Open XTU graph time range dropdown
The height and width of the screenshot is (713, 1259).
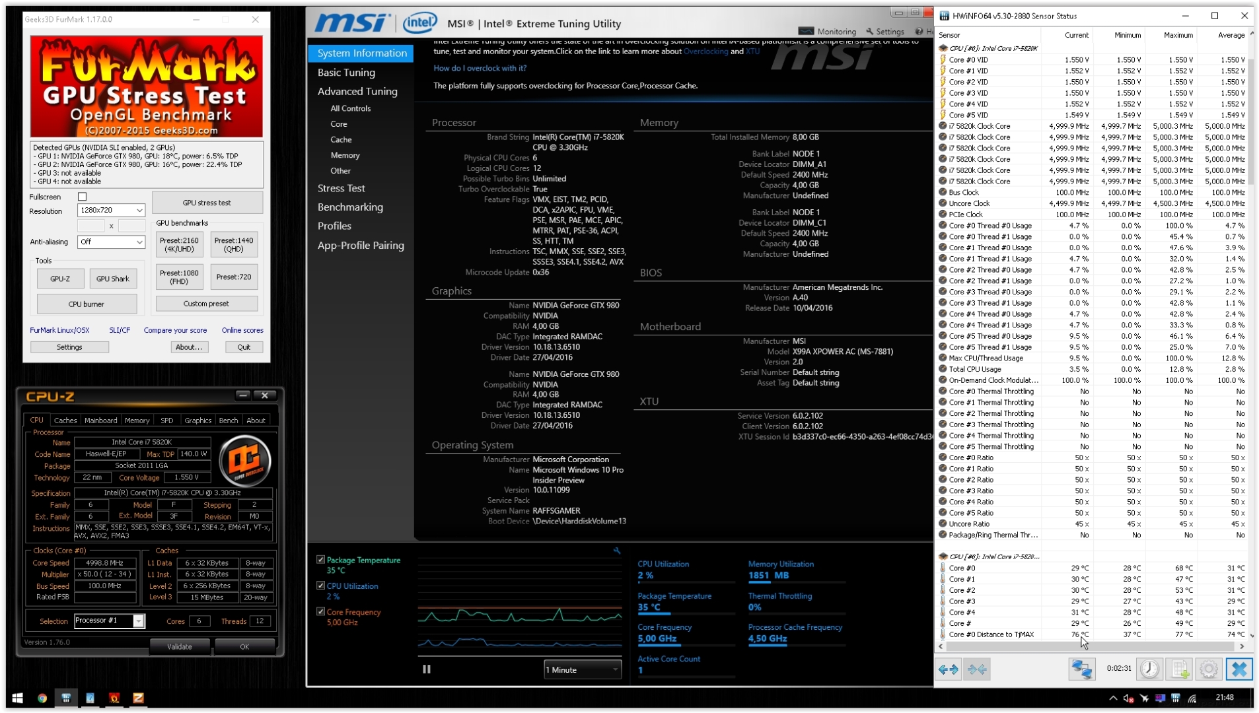tap(583, 669)
